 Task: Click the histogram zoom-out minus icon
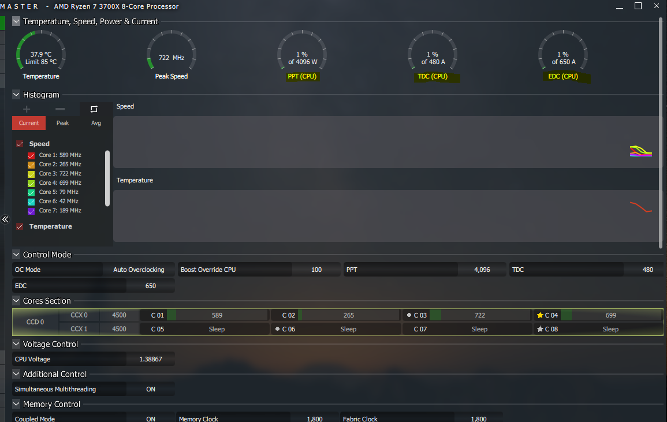pyautogui.click(x=60, y=109)
